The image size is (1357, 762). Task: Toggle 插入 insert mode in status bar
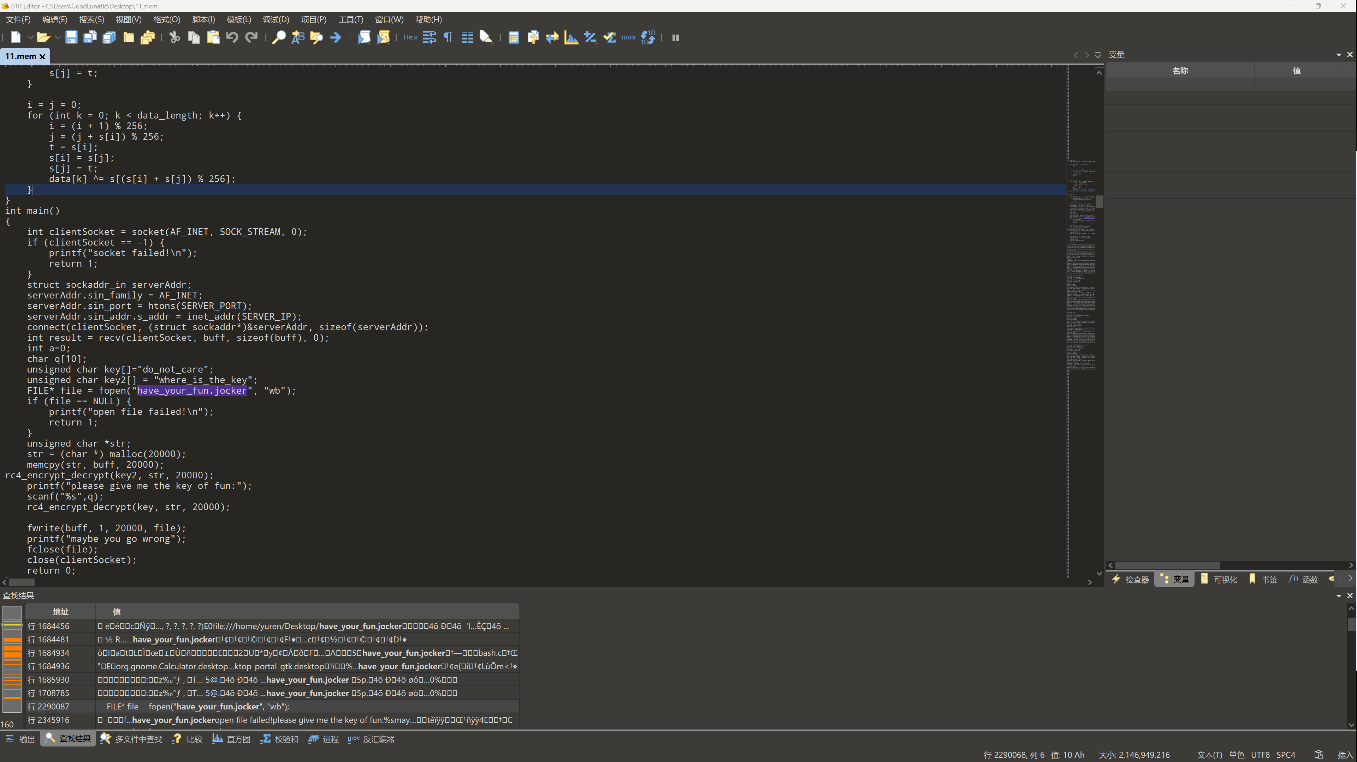tap(1345, 755)
